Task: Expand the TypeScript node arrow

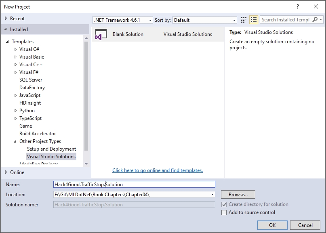Action: 15,118
